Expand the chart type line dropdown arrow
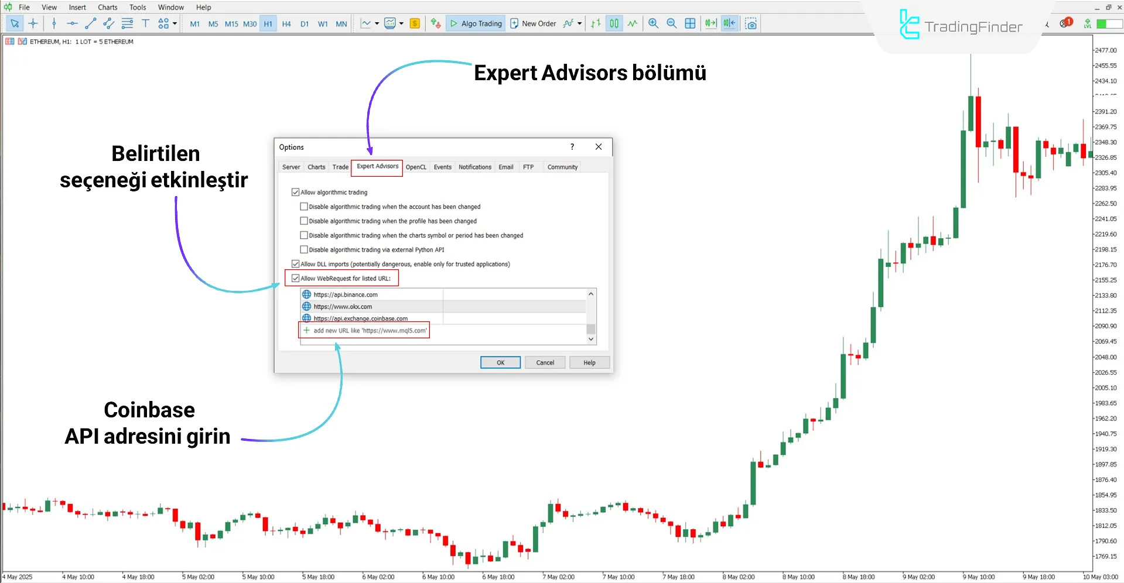The image size is (1124, 583). (377, 23)
